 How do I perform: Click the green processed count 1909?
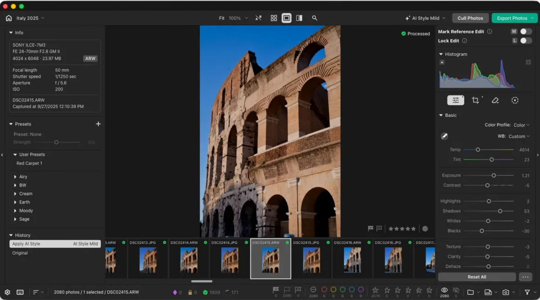[x=211, y=293]
